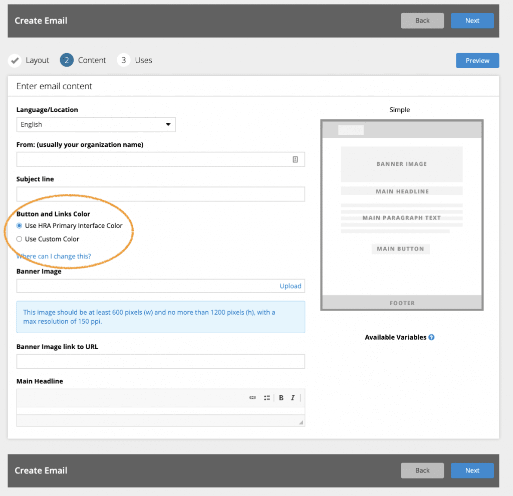Click the Layout step checkmark icon
Screen dimensions: 513x496
(15, 61)
